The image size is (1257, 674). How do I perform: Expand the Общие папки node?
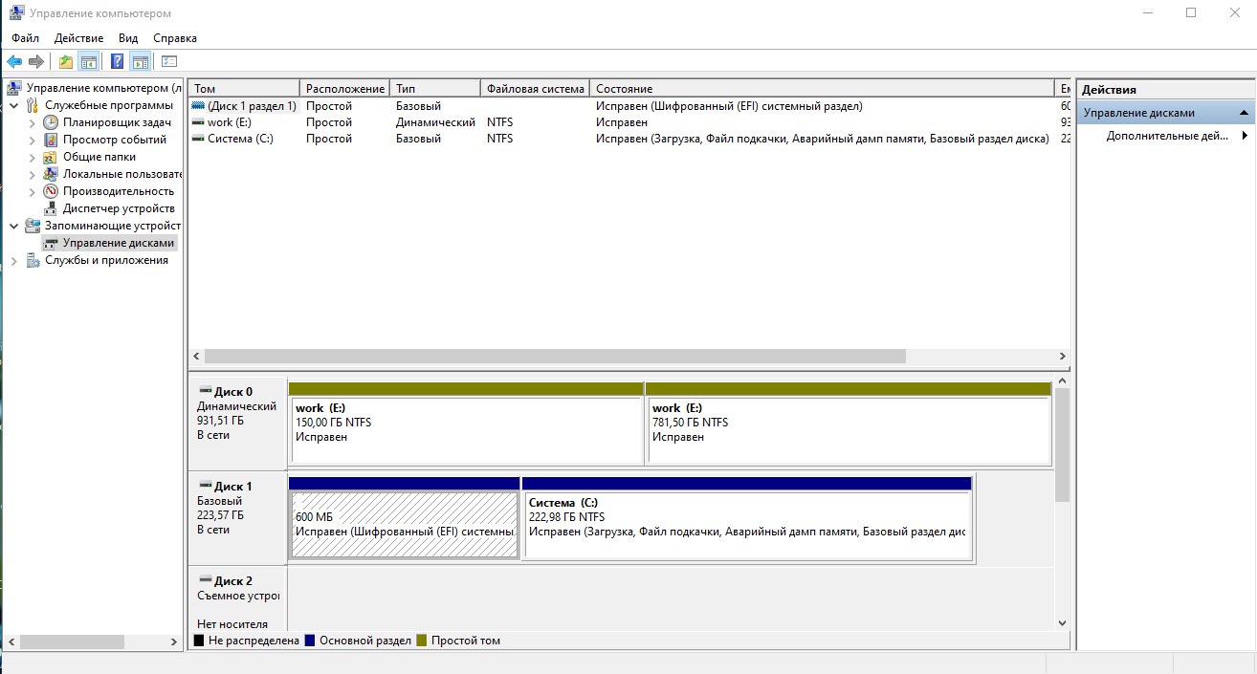(33, 157)
